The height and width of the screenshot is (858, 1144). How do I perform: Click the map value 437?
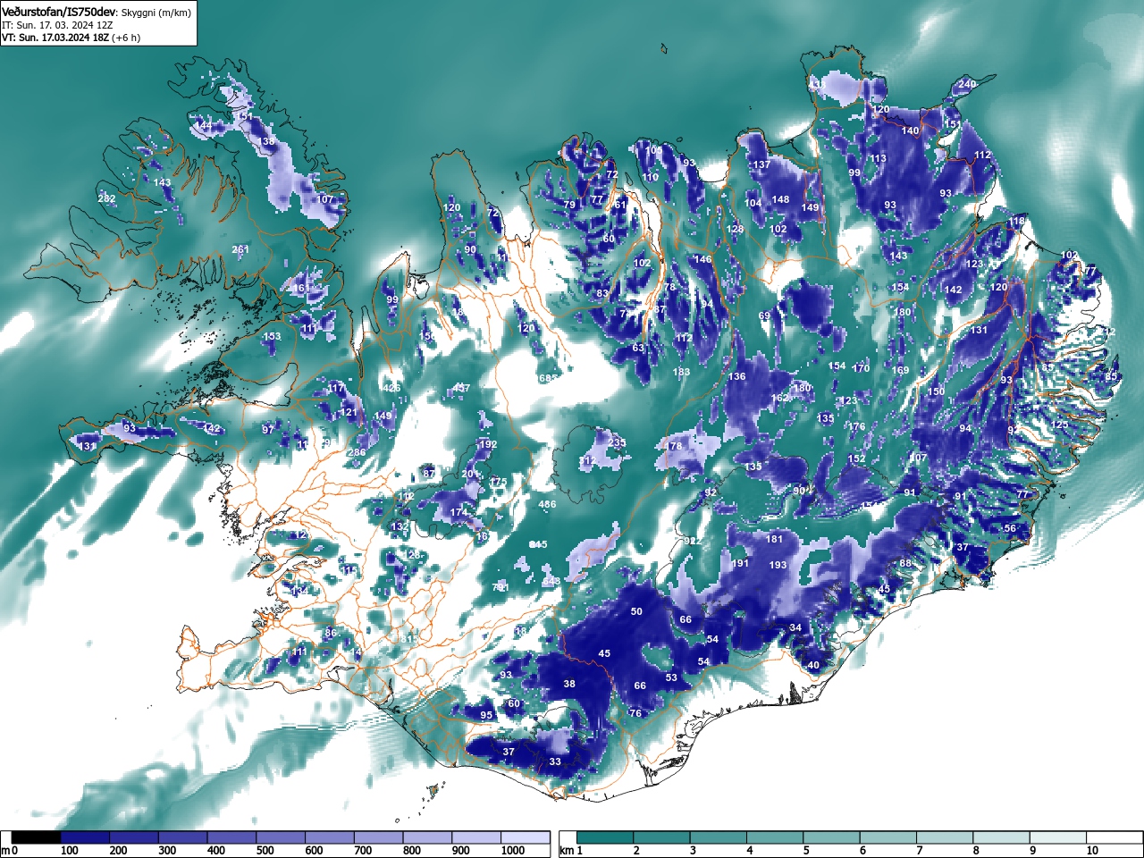[x=461, y=388]
